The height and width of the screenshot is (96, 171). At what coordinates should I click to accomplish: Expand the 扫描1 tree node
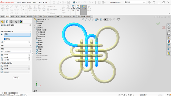click(35, 51)
